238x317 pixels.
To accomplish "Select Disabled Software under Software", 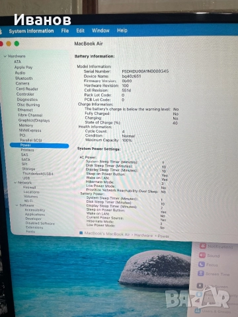I will point(40,223).
